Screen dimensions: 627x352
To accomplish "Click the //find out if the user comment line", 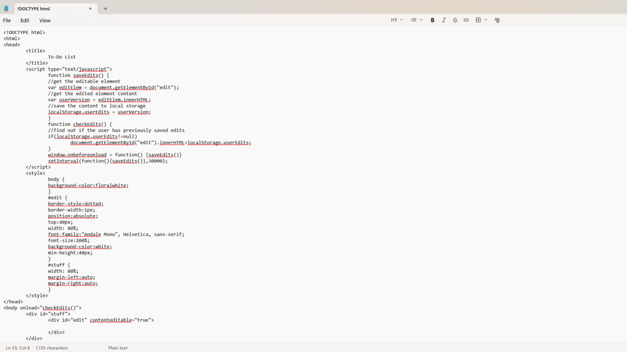I will tap(116, 130).
